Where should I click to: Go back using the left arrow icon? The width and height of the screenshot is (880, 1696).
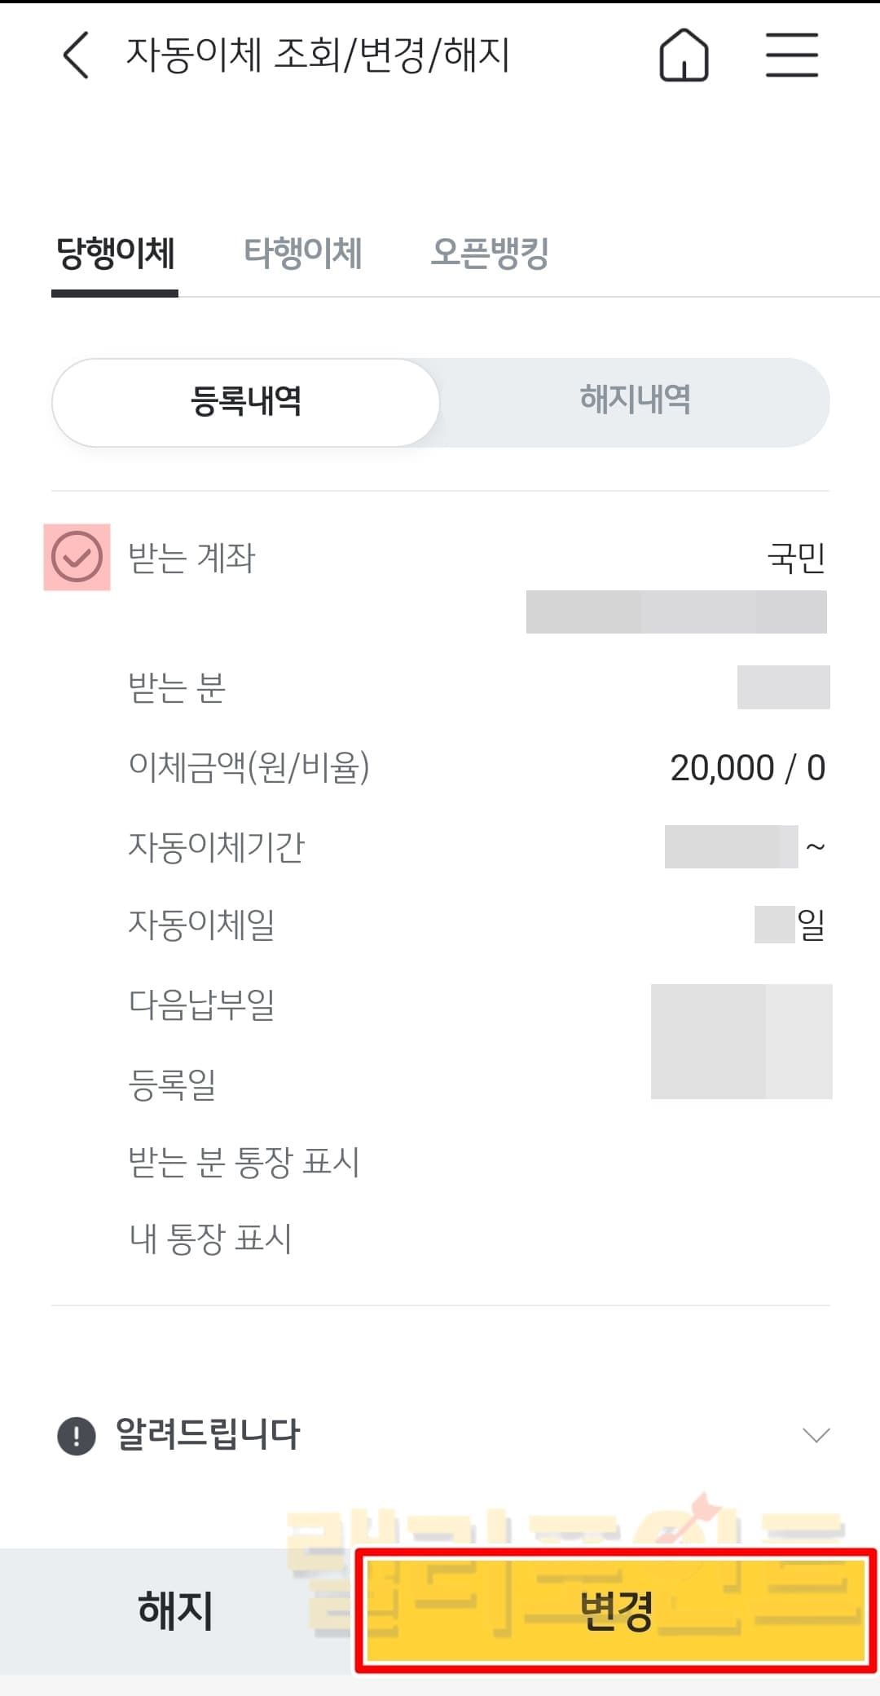pyautogui.click(x=76, y=55)
